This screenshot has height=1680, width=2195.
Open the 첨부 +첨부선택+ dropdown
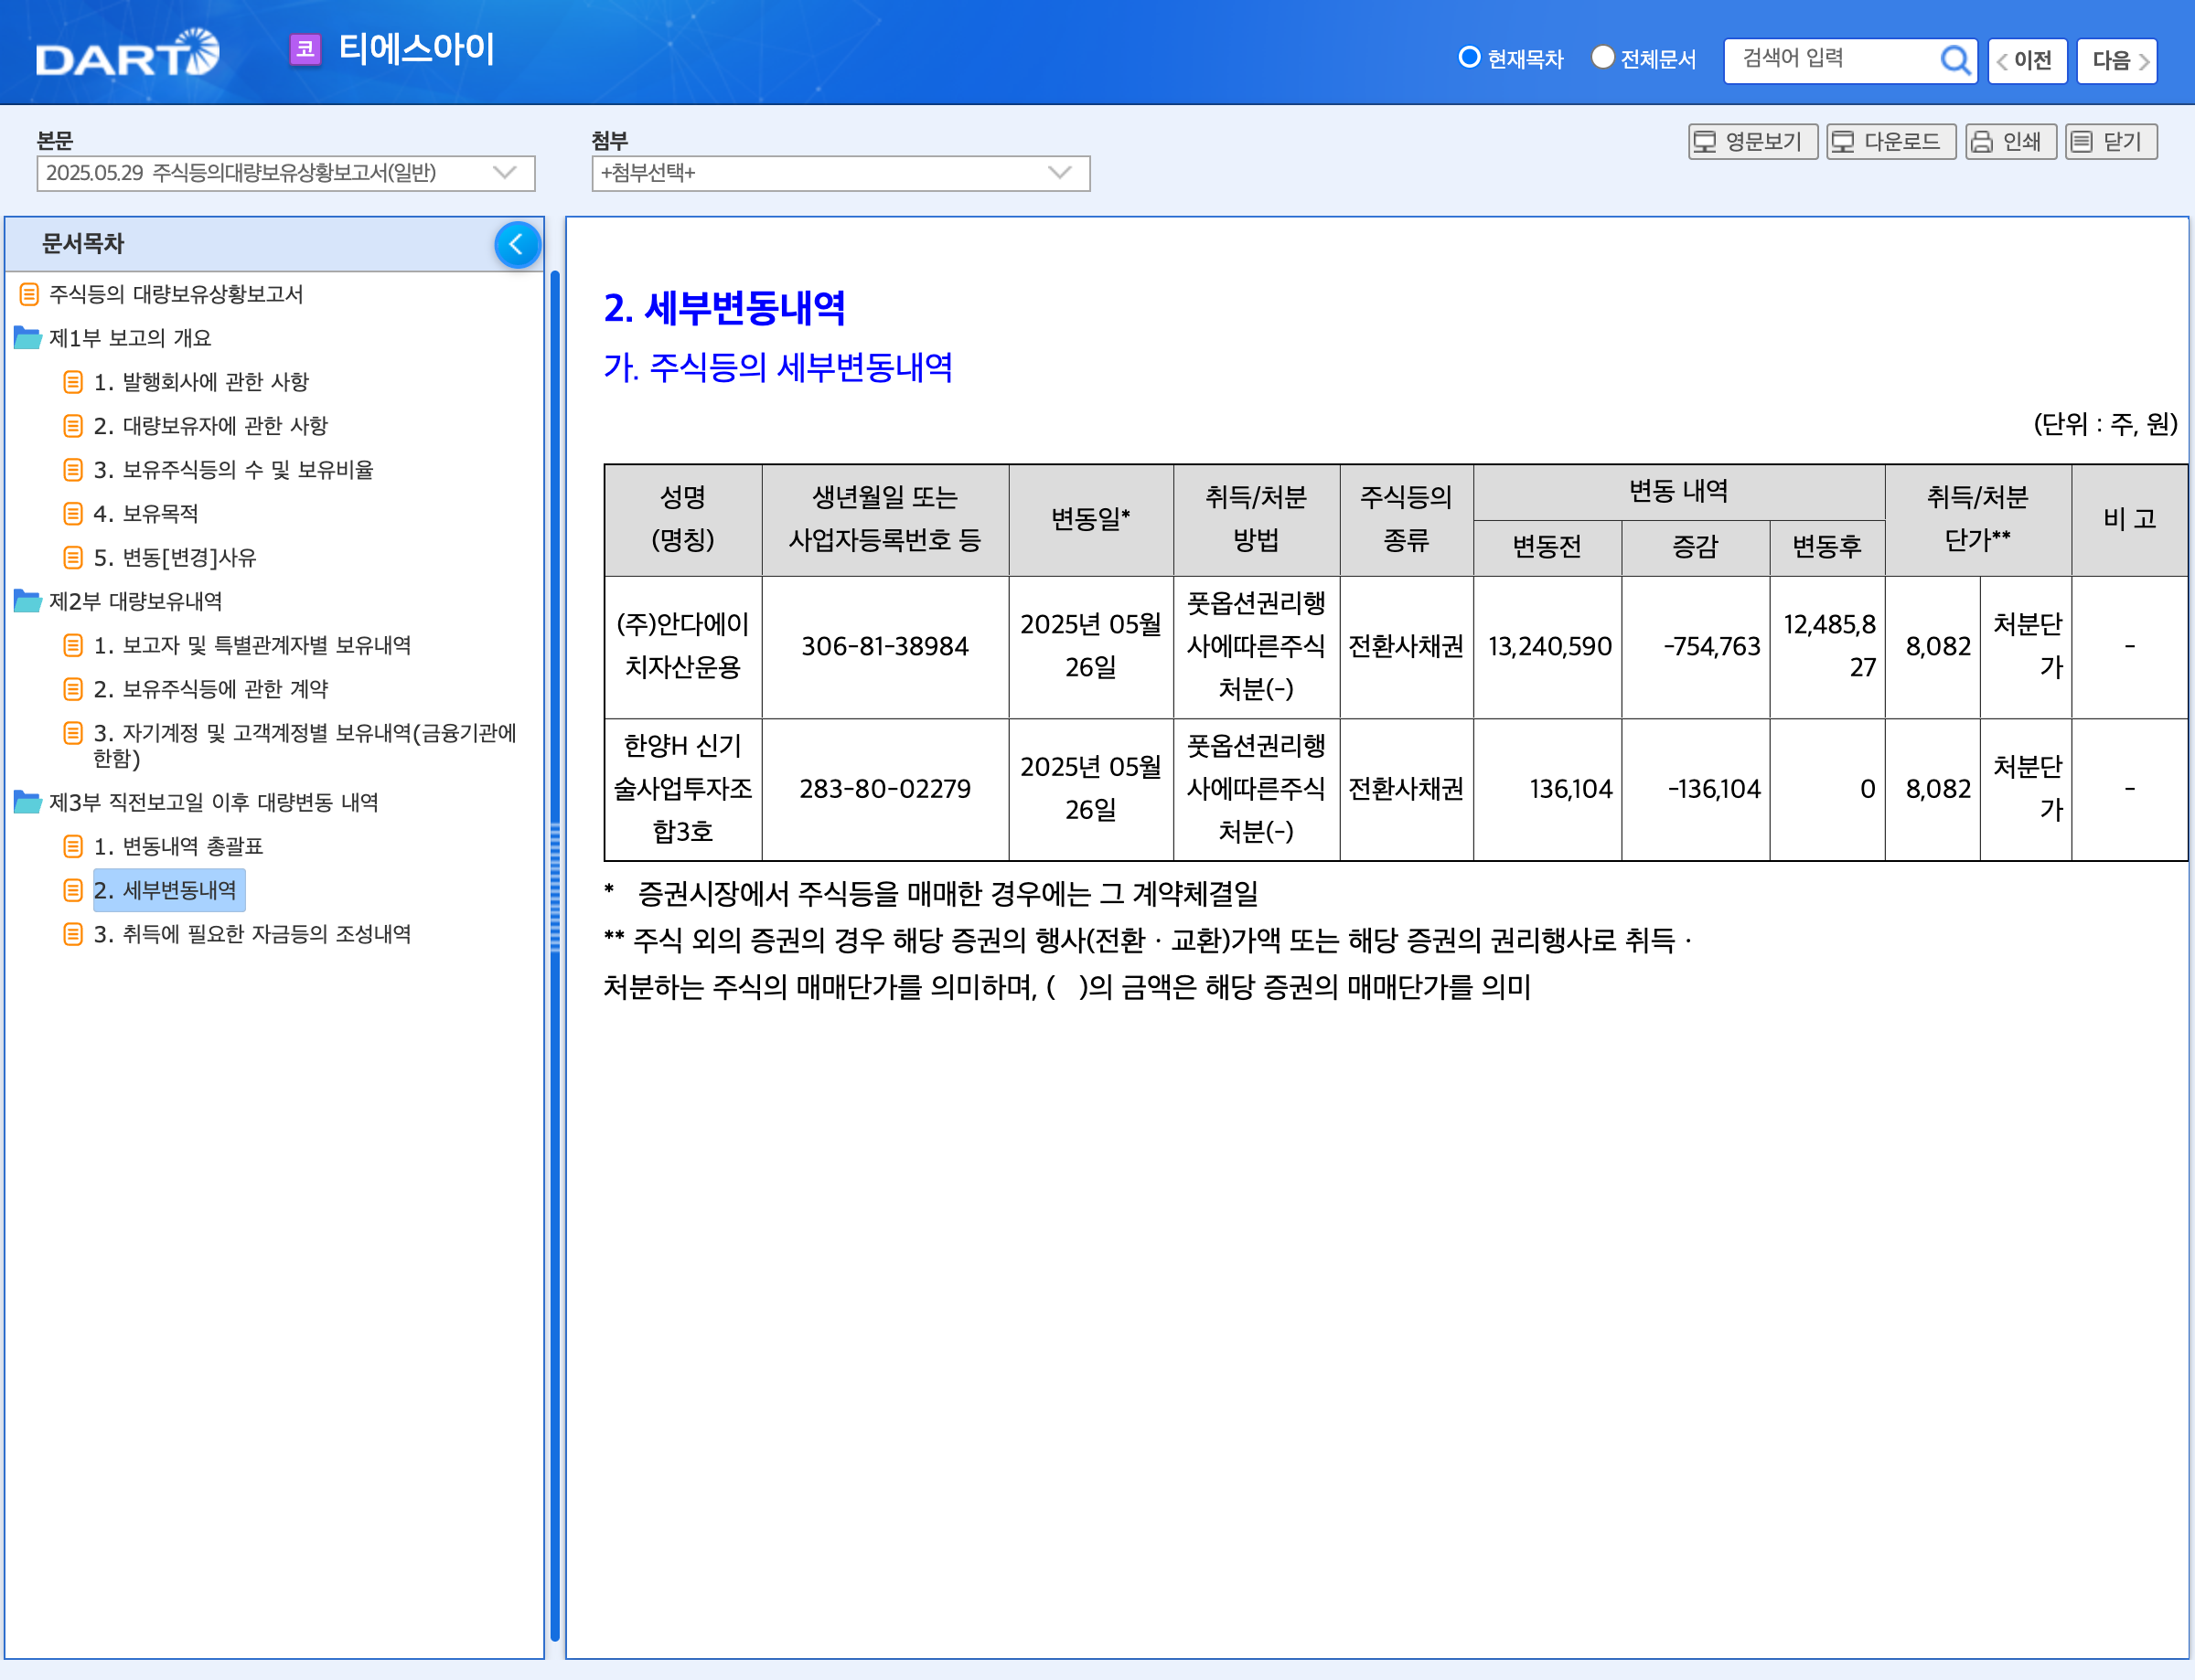(x=841, y=173)
